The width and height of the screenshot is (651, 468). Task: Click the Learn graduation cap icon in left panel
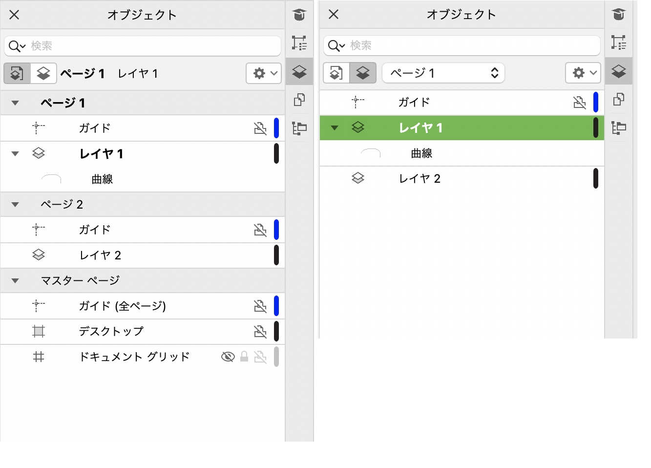tap(299, 15)
